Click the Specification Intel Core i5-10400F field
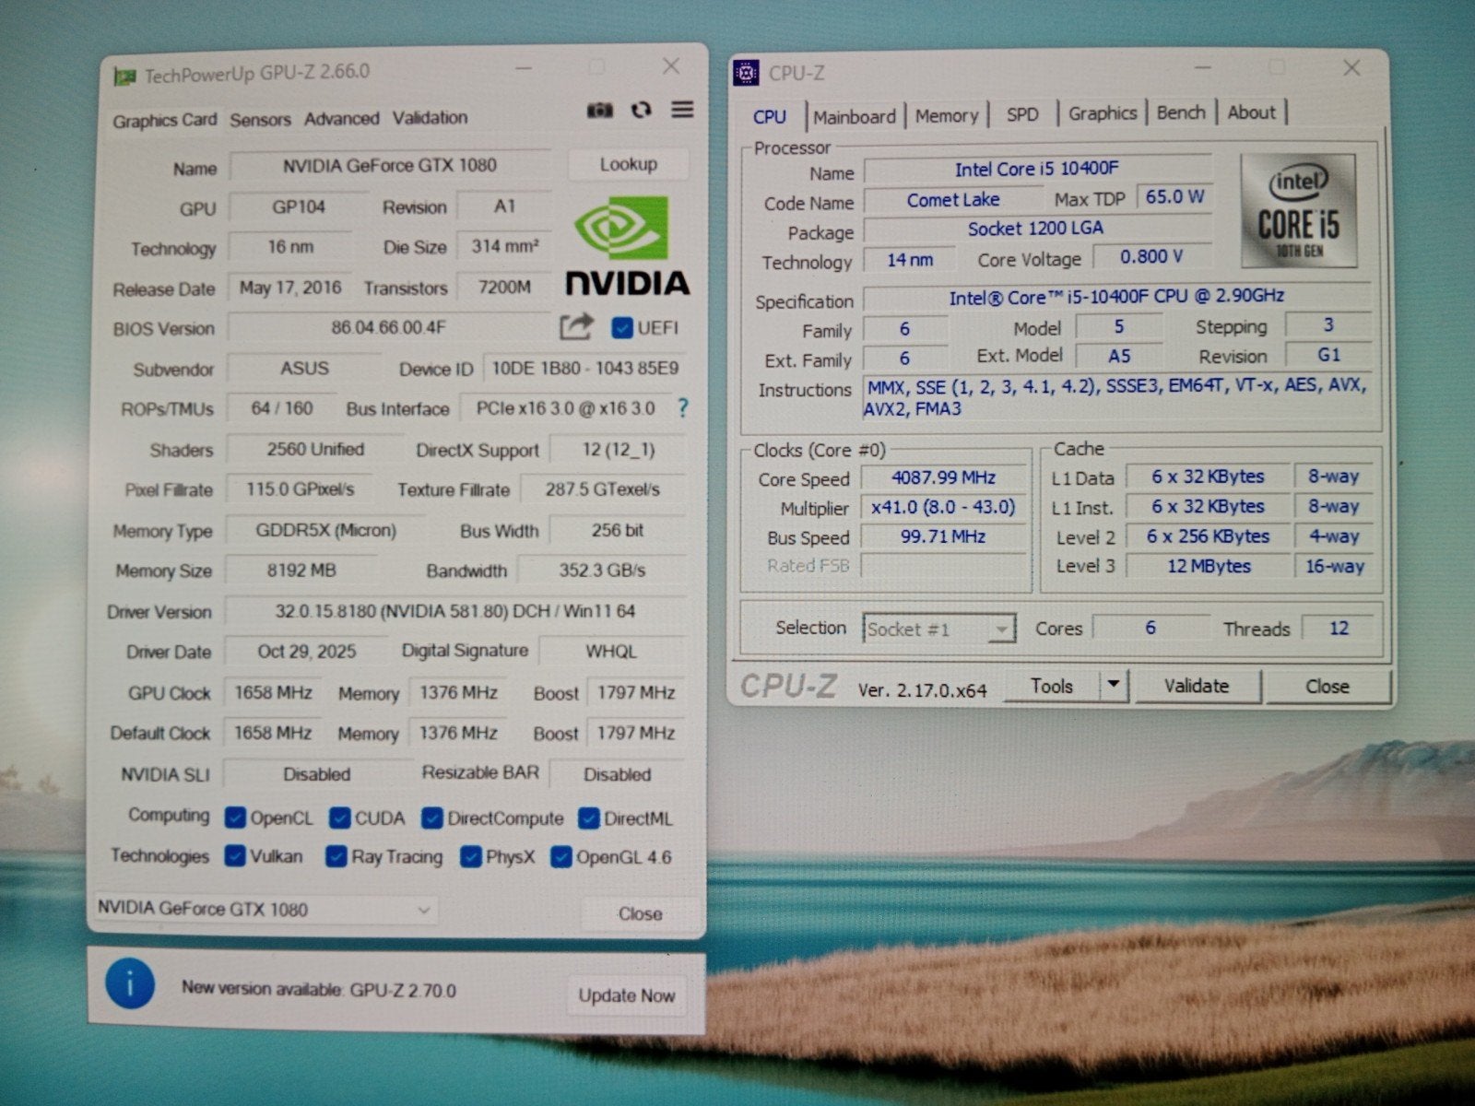 tap(1116, 297)
